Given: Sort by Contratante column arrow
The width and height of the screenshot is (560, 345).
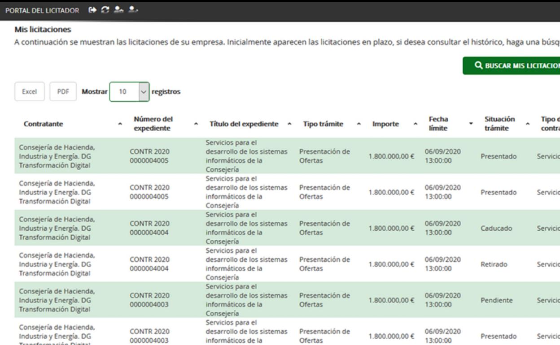Looking at the screenshot, I should tap(119, 123).
